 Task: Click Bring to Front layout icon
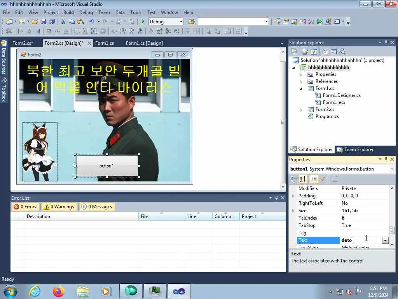pos(208,31)
